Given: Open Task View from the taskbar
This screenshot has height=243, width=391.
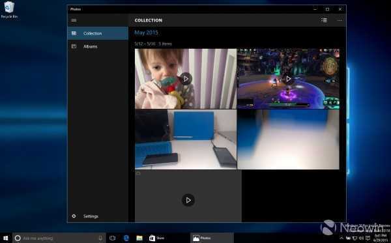Looking at the screenshot, I should (113, 238).
